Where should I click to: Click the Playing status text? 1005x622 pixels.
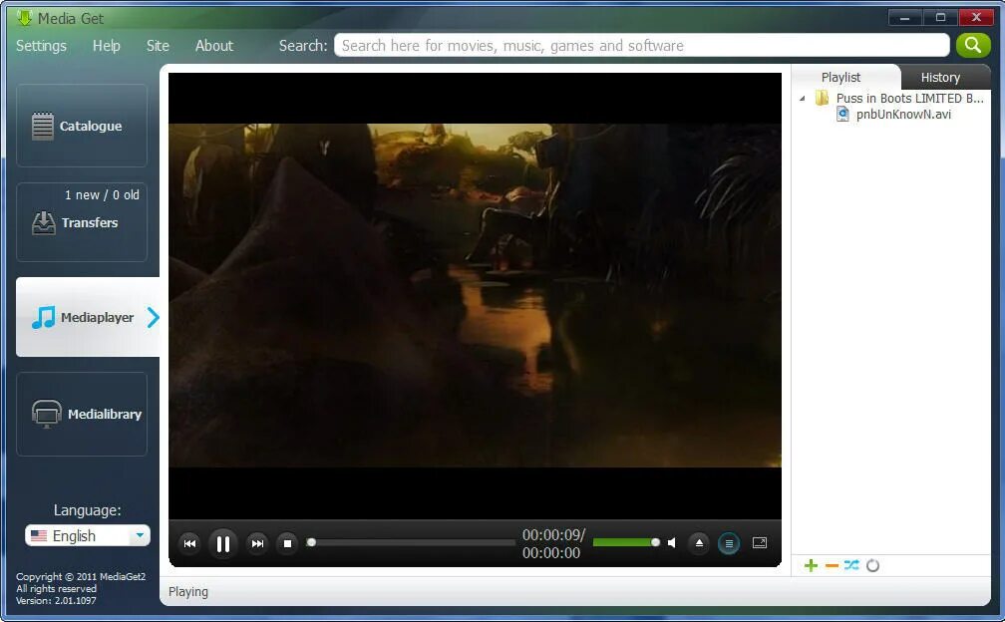188,592
